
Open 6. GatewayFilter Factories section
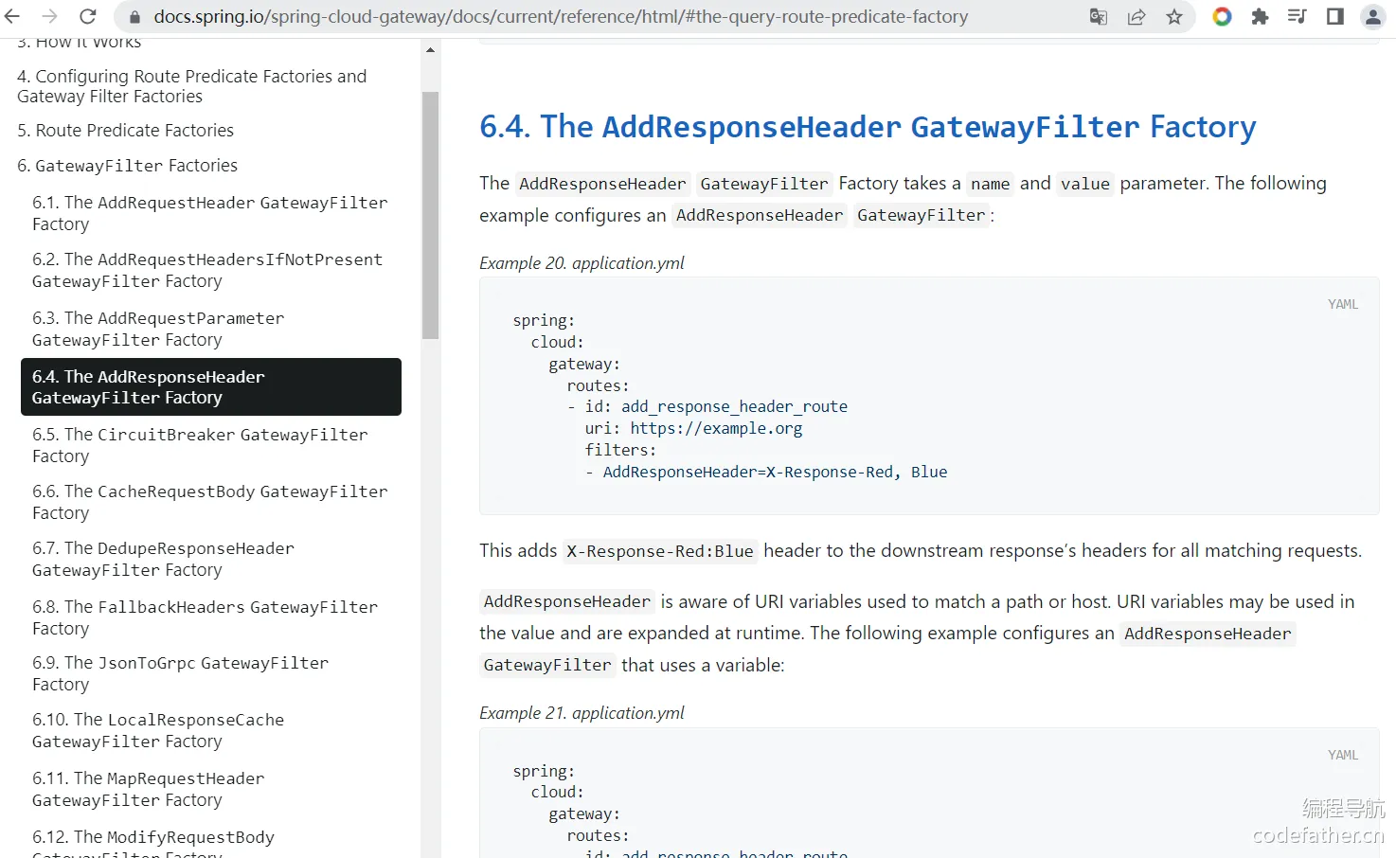pyautogui.click(x=127, y=166)
